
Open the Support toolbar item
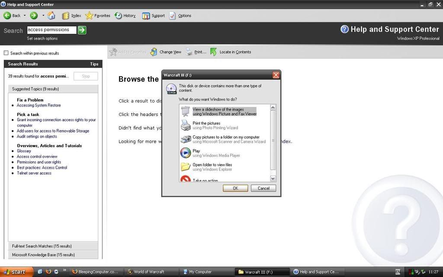pos(154,16)
